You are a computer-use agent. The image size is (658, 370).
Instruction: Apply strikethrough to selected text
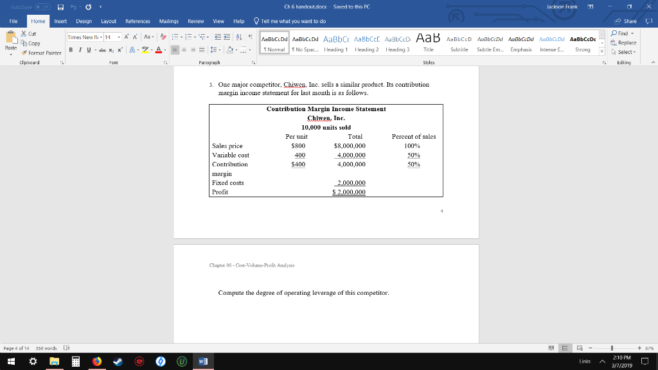(x=103, y=49)
